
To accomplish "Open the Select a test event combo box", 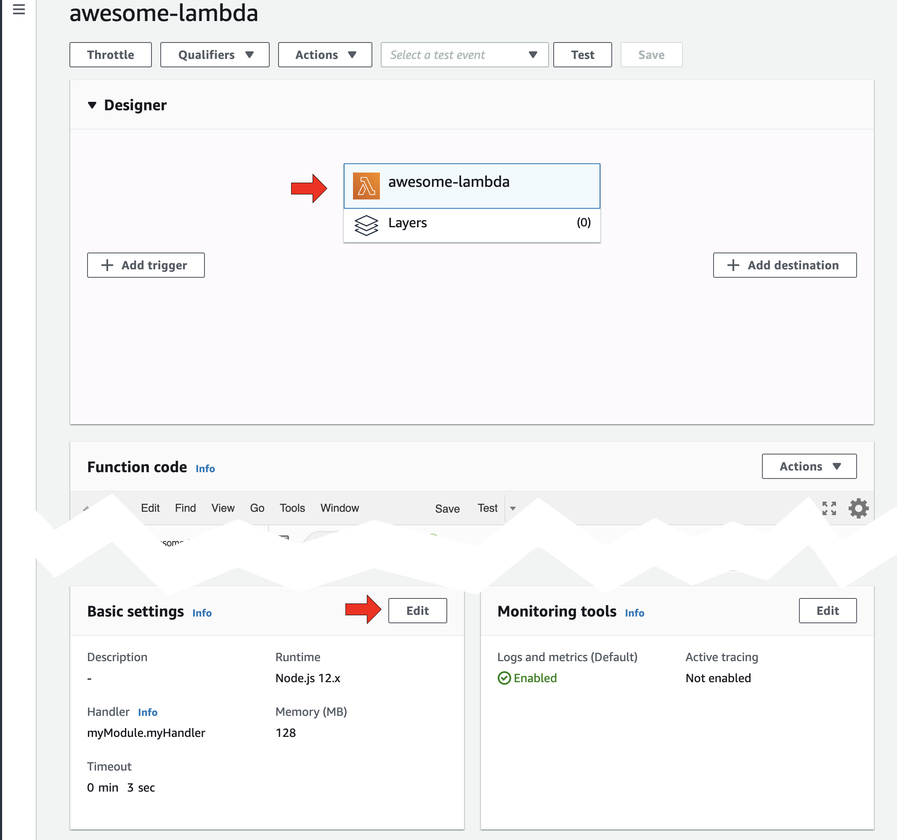I will point(464,55).
